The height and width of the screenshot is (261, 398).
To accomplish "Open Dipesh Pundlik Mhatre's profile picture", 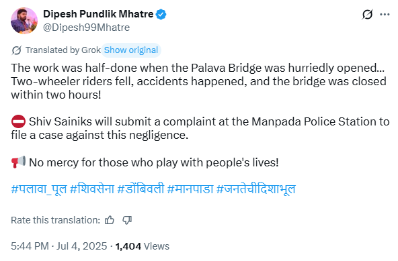I will click(24, 21).
